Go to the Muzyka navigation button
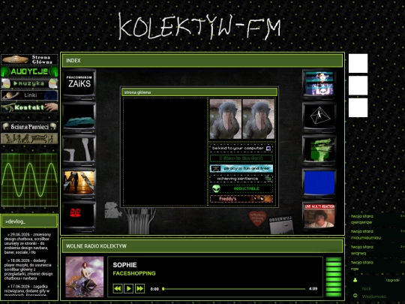The height and width of the screenshot is (304, 405). pos(29,83)
